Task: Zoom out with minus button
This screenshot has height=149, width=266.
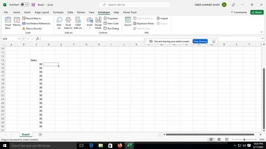Action: 233,139
